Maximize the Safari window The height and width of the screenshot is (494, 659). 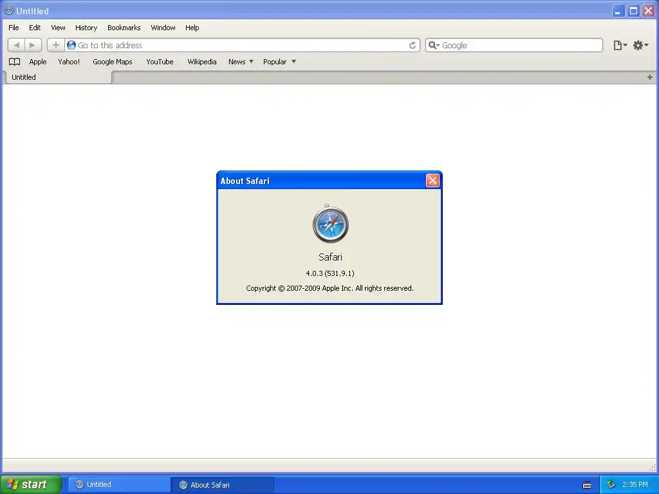(633, 11)
